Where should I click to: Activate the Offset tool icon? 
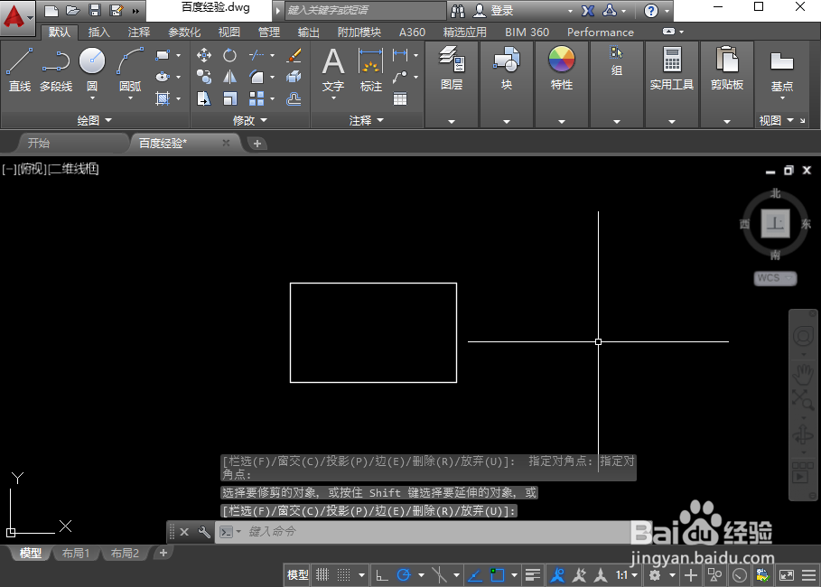[x=294, y=98]
